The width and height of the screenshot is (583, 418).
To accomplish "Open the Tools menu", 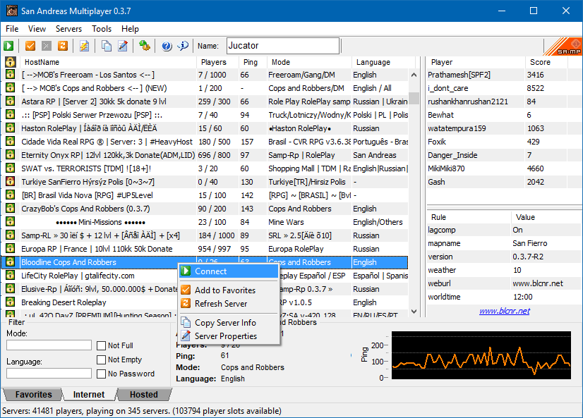I will (102, 29).
